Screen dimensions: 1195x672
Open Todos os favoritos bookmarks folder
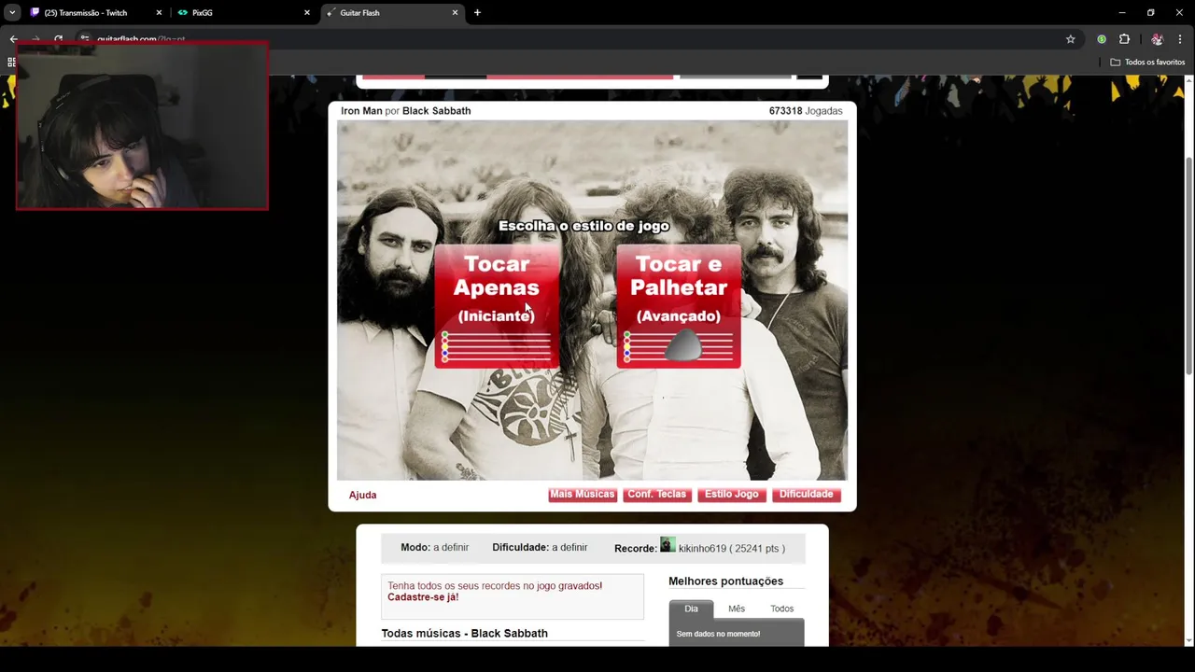1147,63
